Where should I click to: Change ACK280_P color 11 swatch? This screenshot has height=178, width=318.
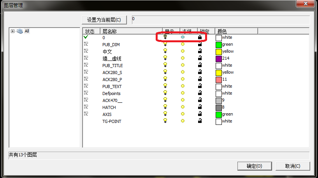(x=219, y=80)
